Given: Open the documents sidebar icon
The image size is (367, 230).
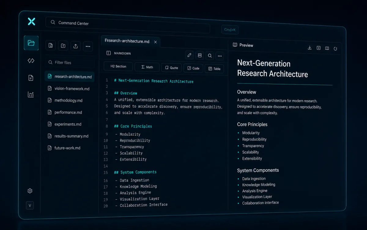Looking at the screenshot, I should [31, 78].
